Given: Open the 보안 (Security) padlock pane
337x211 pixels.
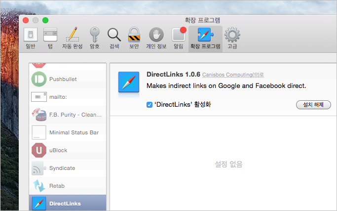Looking at the screenshot, I should click(x=134, y=39).
